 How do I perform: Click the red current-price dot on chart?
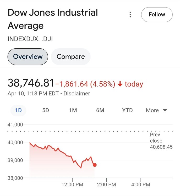click(x=95, y=165)
